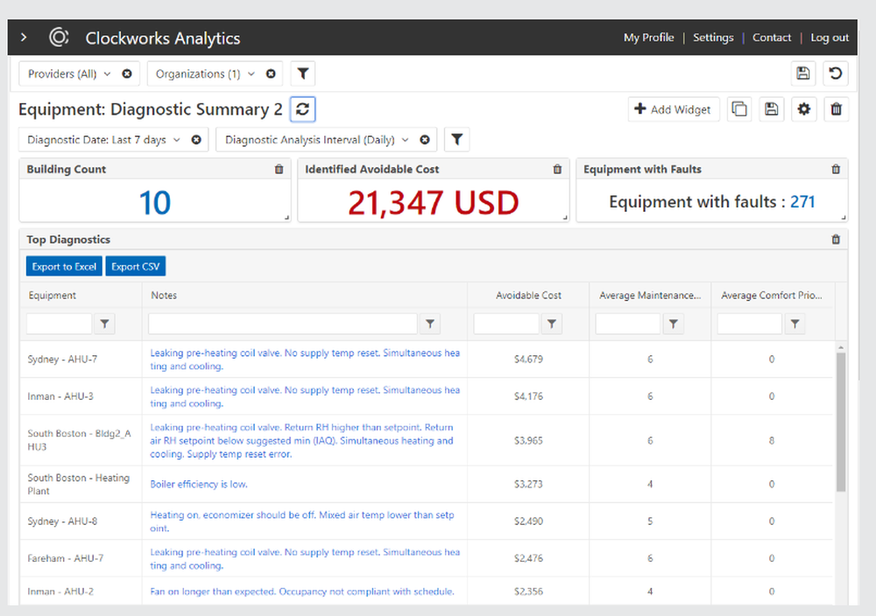This screenshot has width=876, height=616.
Task: Open South Boston Bldg2_AHU3 notes link
Action: click(301, 440)
